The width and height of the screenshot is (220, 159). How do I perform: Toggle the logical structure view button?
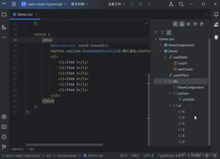pos(175,24)
